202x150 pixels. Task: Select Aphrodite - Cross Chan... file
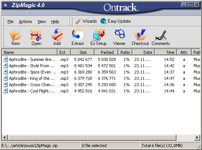pos(101,85)
